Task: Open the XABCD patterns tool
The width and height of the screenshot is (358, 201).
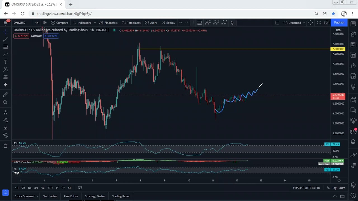Action: click(5, 70)
